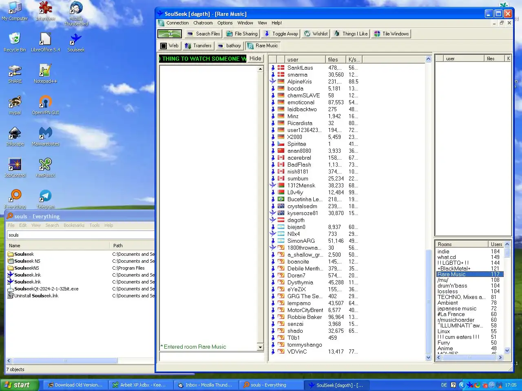This screenshot has height=391, width=522.
Task: Open the SoulSeek Options menu
Action: [225, 23]
